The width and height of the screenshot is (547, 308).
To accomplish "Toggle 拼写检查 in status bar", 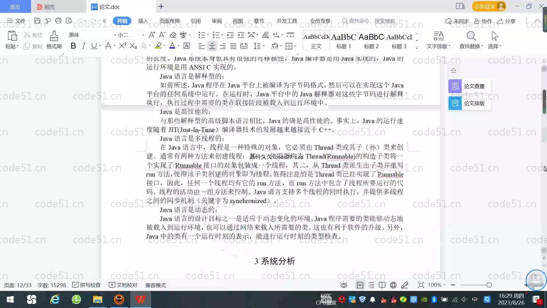I will tap(86, 285).
